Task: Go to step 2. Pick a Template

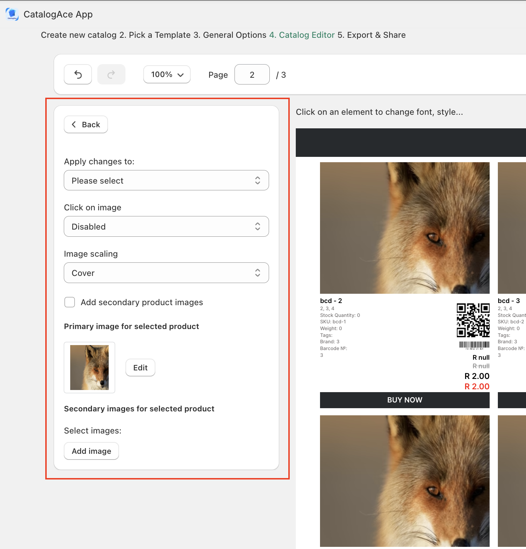Action: (x=155, y=35)
